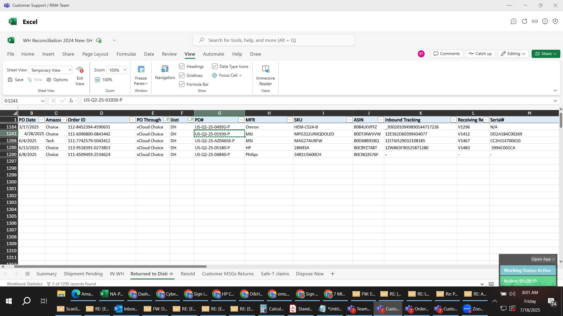Image resolution: width=563 pixels, height=316 pixels.
Task: Open SKU column filter dropdown
Action: (x=350, y=120)
